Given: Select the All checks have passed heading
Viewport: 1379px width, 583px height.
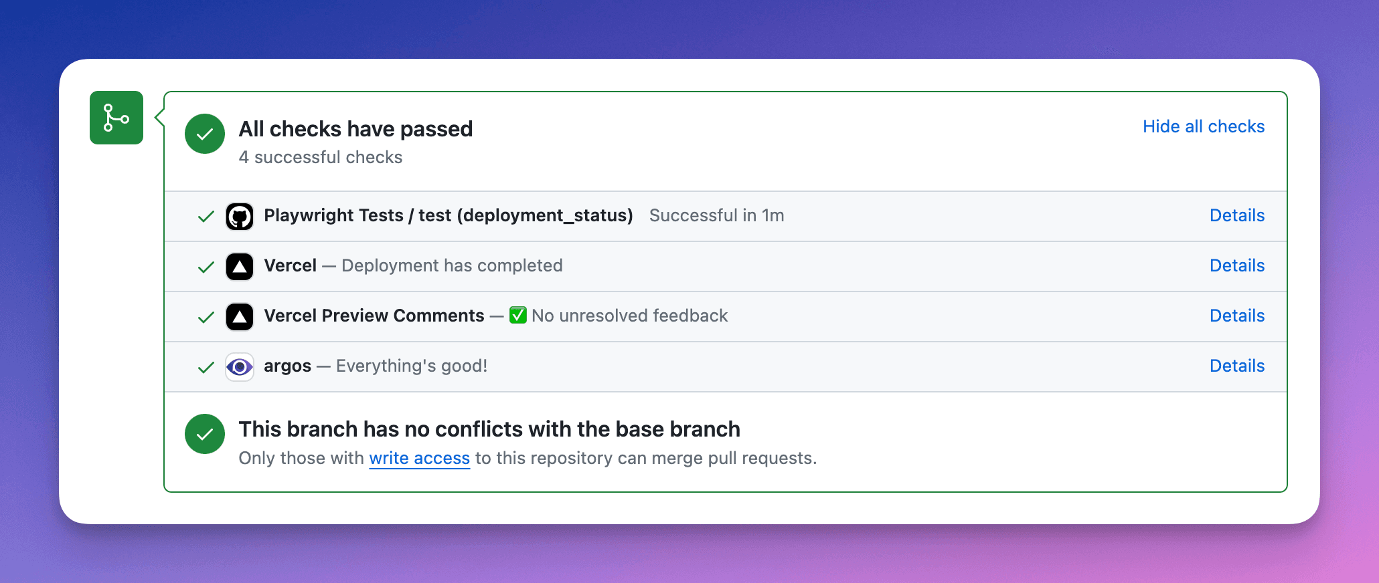Looking at the screenshot, I should [x=355, y=128].
